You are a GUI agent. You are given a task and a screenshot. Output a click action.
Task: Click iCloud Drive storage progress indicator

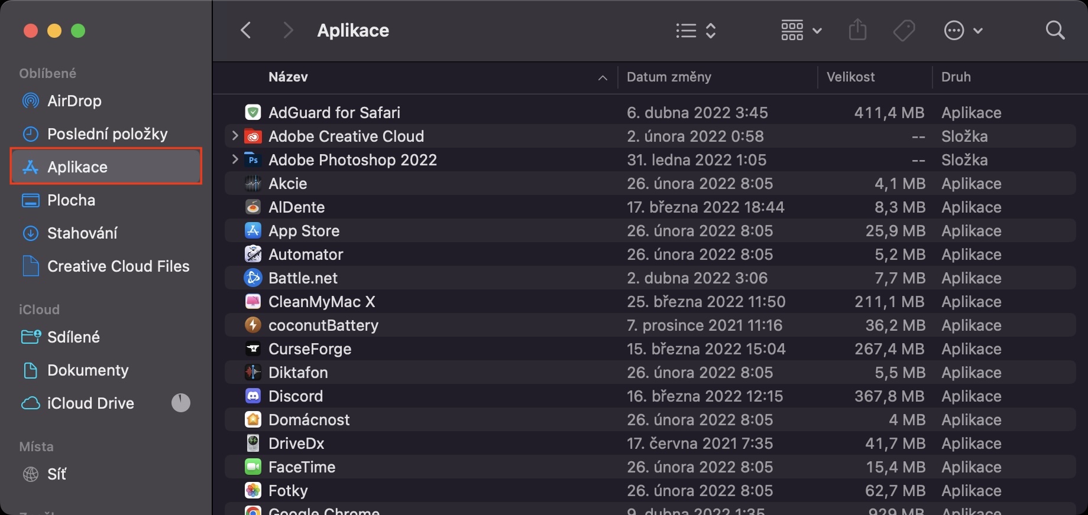pos(181,403)
